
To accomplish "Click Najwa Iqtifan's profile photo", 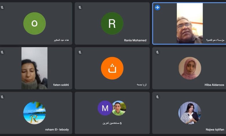I will click(x=190, y=113).
